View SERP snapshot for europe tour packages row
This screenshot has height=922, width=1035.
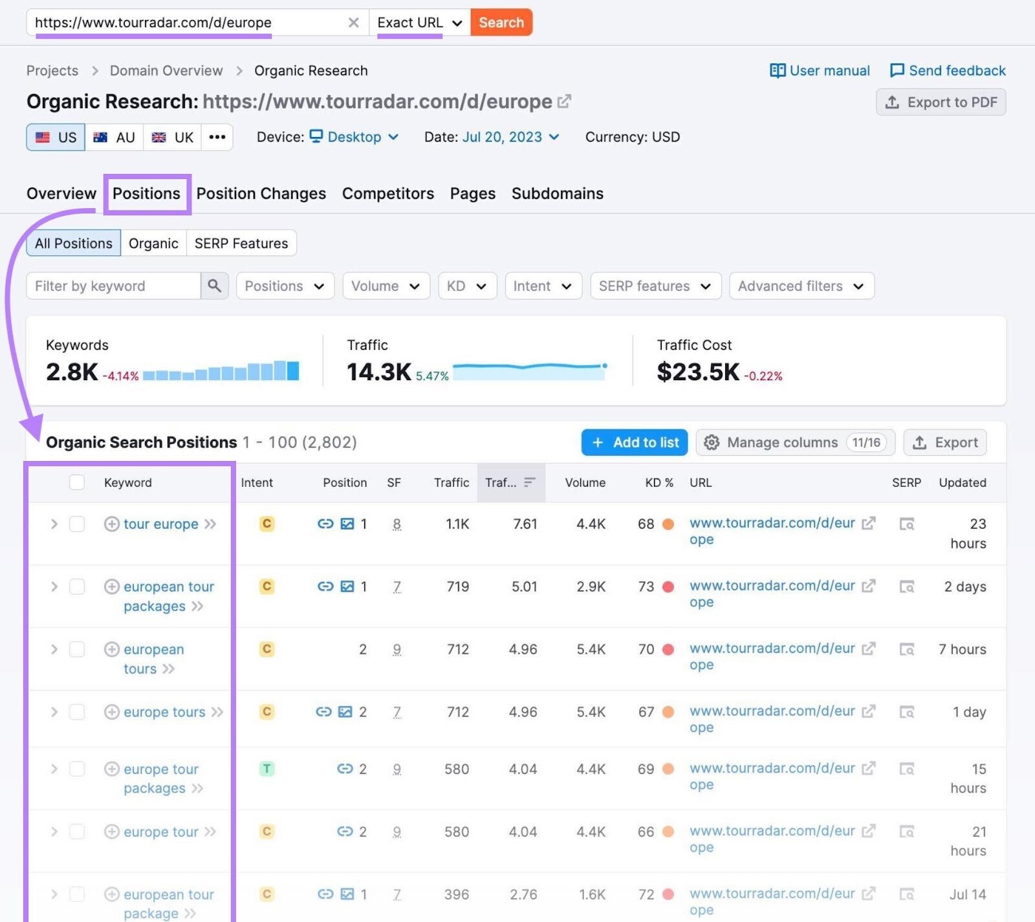(x=907, y=769)
